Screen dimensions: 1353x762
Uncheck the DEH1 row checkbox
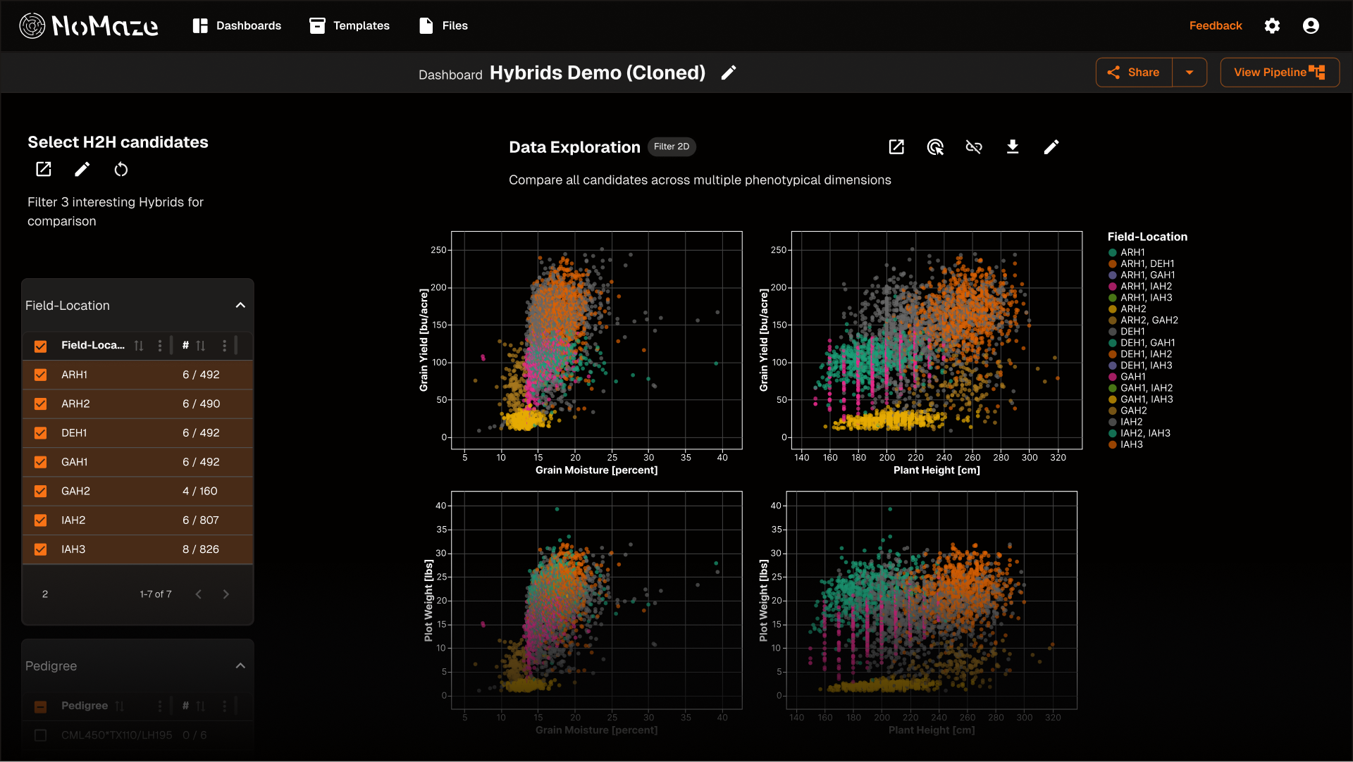coord(40,433)
